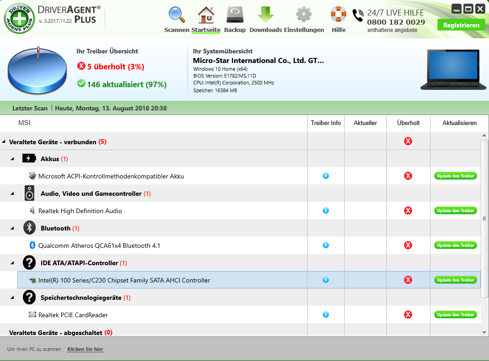Image resolution: width=489 pixels, height=361 pixels.
Task: Click the 'Überholt' column header
Action: click(x=408, y=123)
